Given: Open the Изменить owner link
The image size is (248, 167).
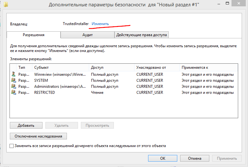Looking at the screenshot, I should click(100, 24).
